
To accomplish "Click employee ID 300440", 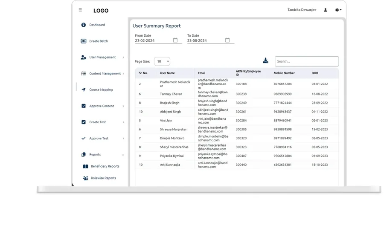I will click(x=241, y=165).
